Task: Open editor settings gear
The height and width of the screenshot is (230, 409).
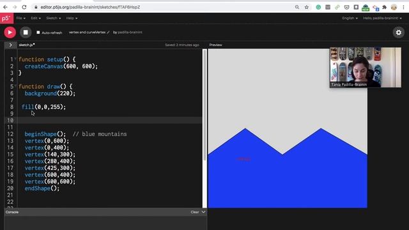Action: point(399,33)
